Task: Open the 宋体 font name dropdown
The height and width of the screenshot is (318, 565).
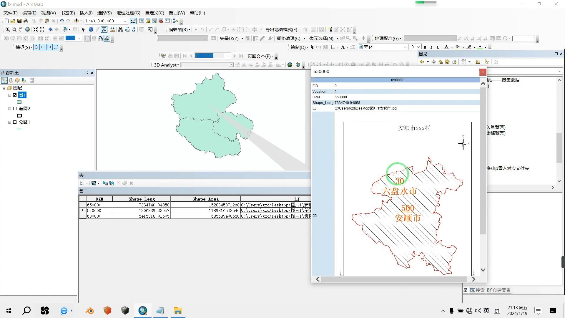Action: click(x=405, y=47)
